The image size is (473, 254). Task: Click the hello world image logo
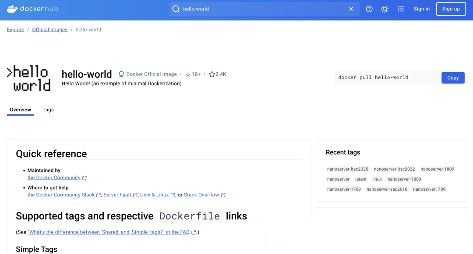[28, 79]
